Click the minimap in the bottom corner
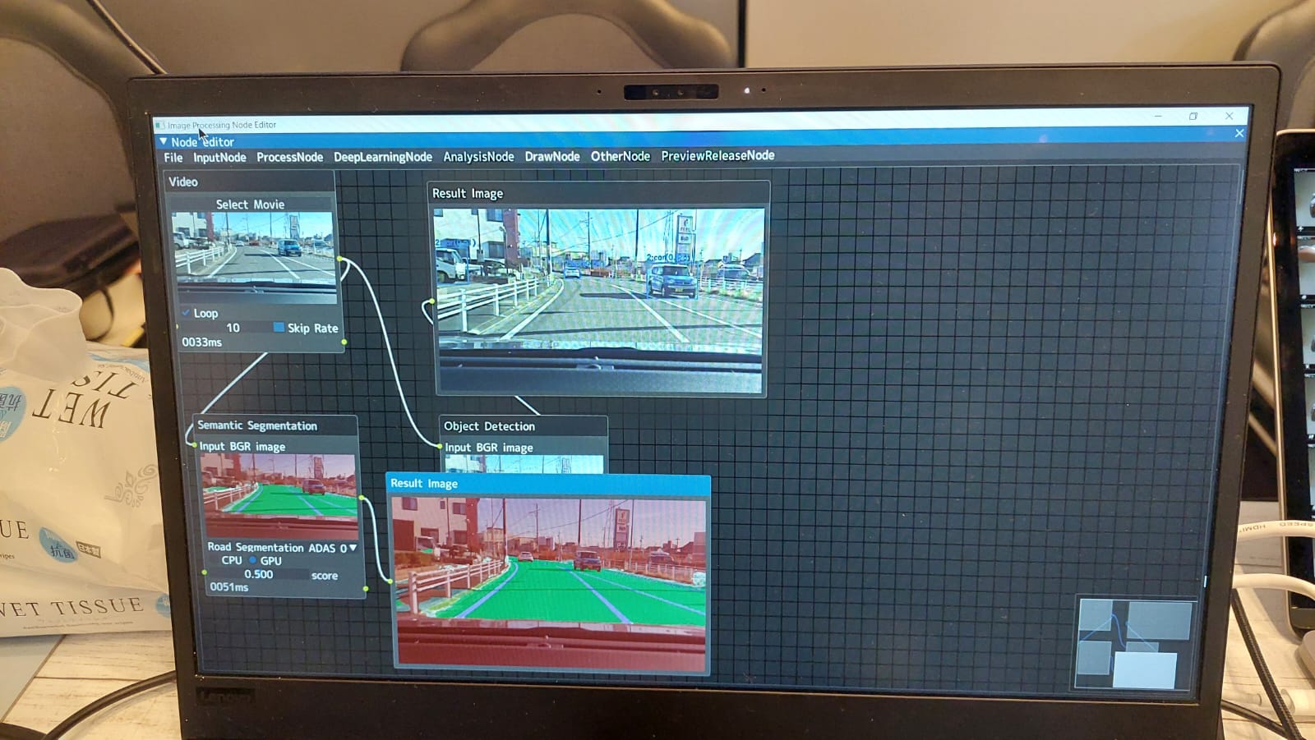Image resolution: width=1315 pixels, height=740 pixels. [1134, 642]
